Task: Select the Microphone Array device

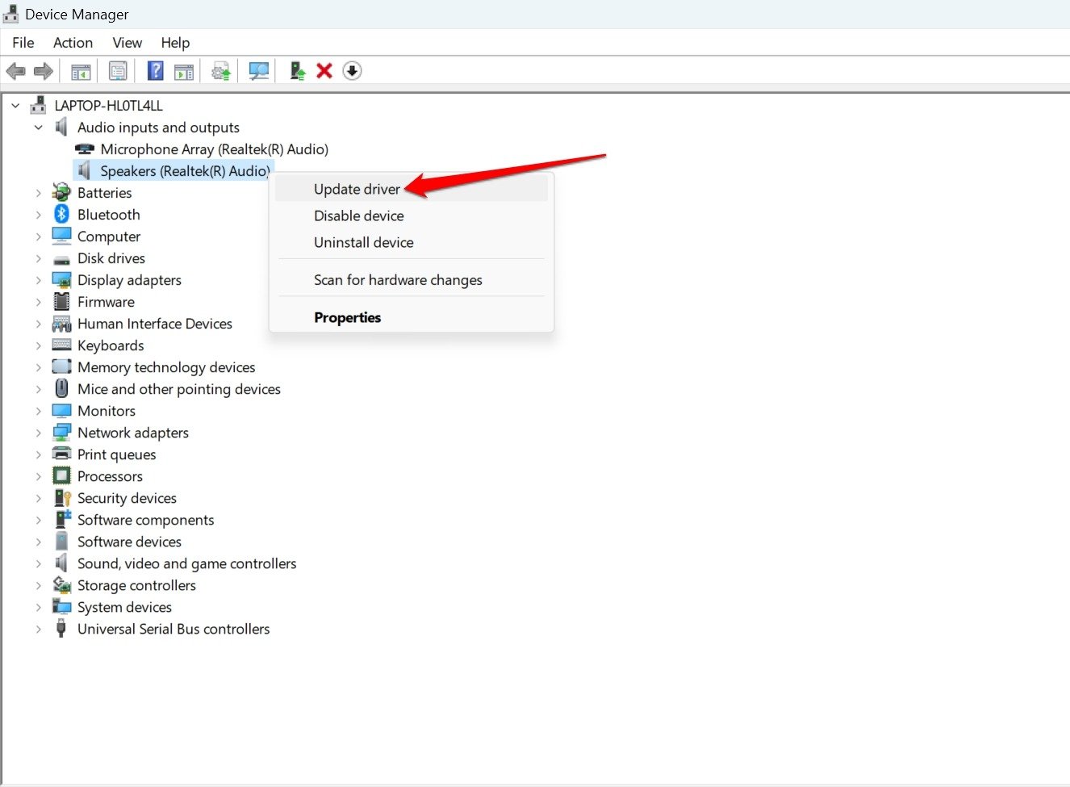Action: click(214, 149)
